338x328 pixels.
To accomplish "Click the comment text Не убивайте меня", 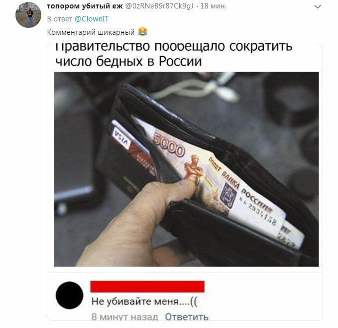I will (x=144, y=301).
